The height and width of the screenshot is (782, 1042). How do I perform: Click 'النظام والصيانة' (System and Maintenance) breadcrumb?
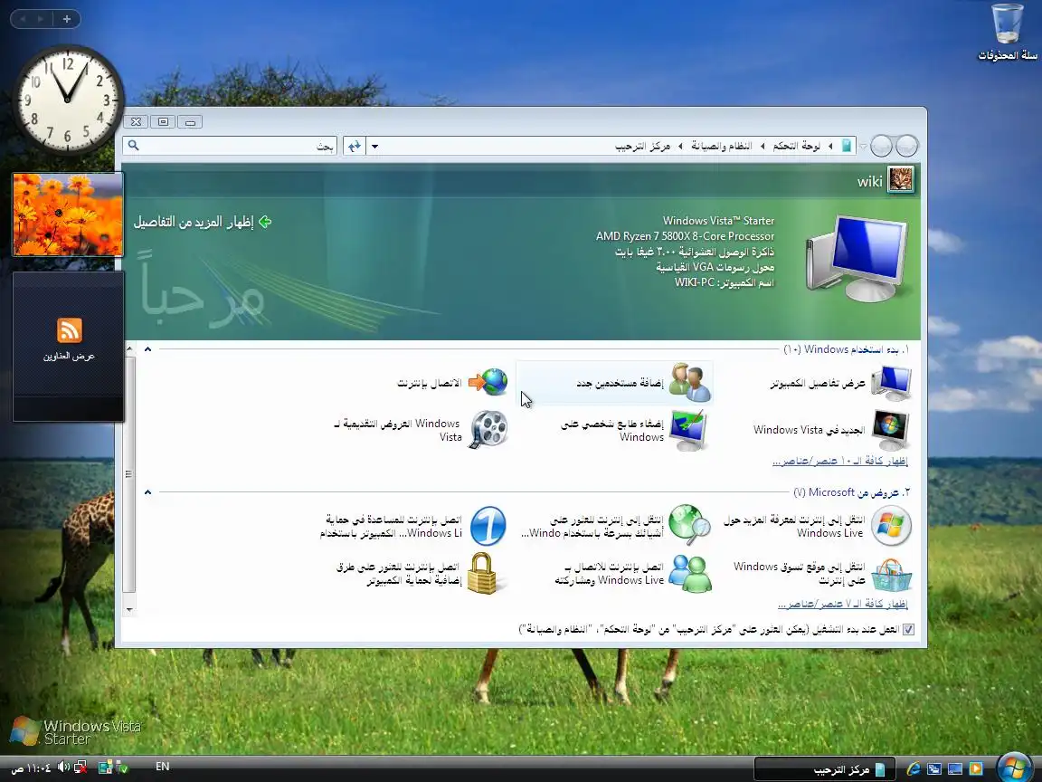(722, 146)
